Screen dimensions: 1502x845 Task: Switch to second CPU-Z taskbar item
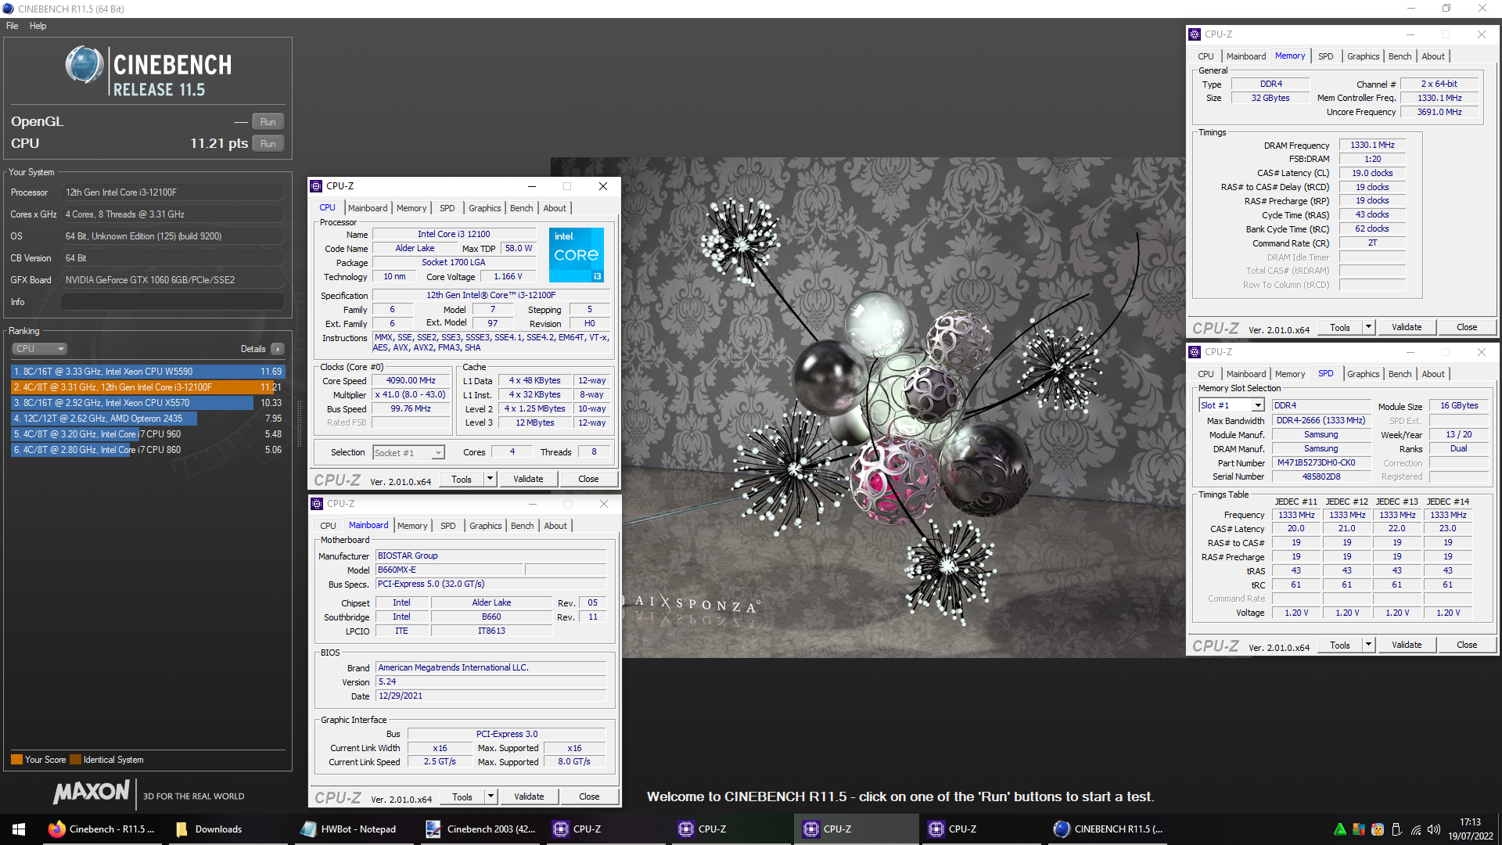coord(730,829)
